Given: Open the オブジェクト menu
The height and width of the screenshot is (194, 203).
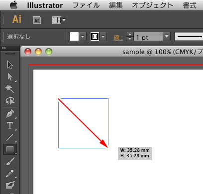Looking at the screenshot, I should click(152, 5).
